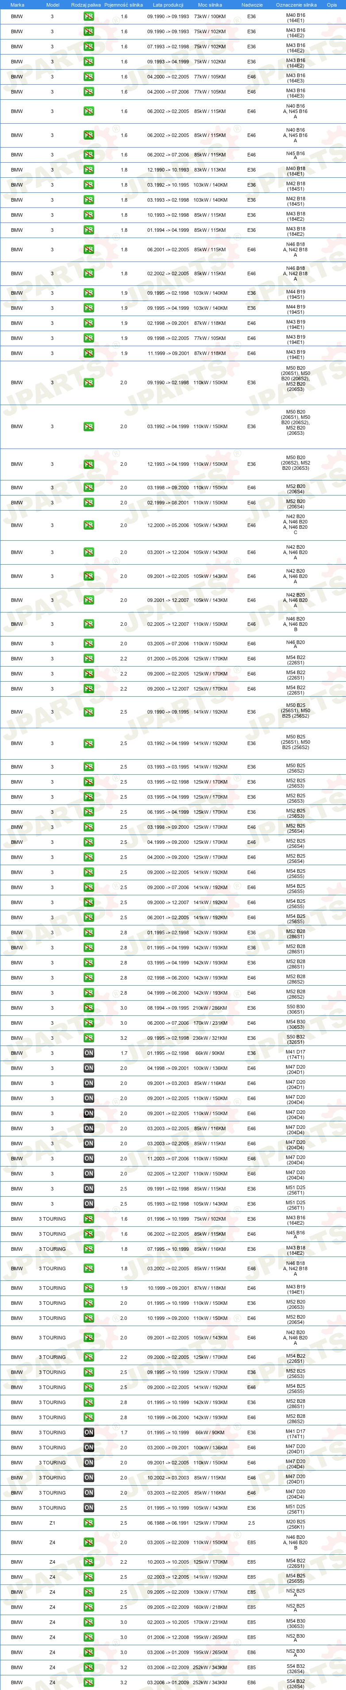Select production years 06.1988 -> 06.1991
Viewport: 346px width, 1690px height.
pos(168,1523)
